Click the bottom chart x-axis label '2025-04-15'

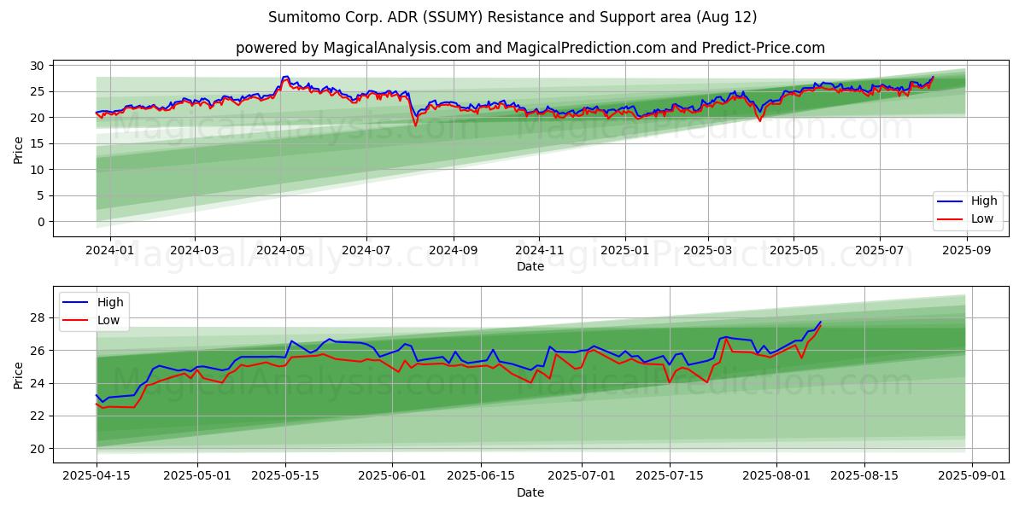point(96,477)
